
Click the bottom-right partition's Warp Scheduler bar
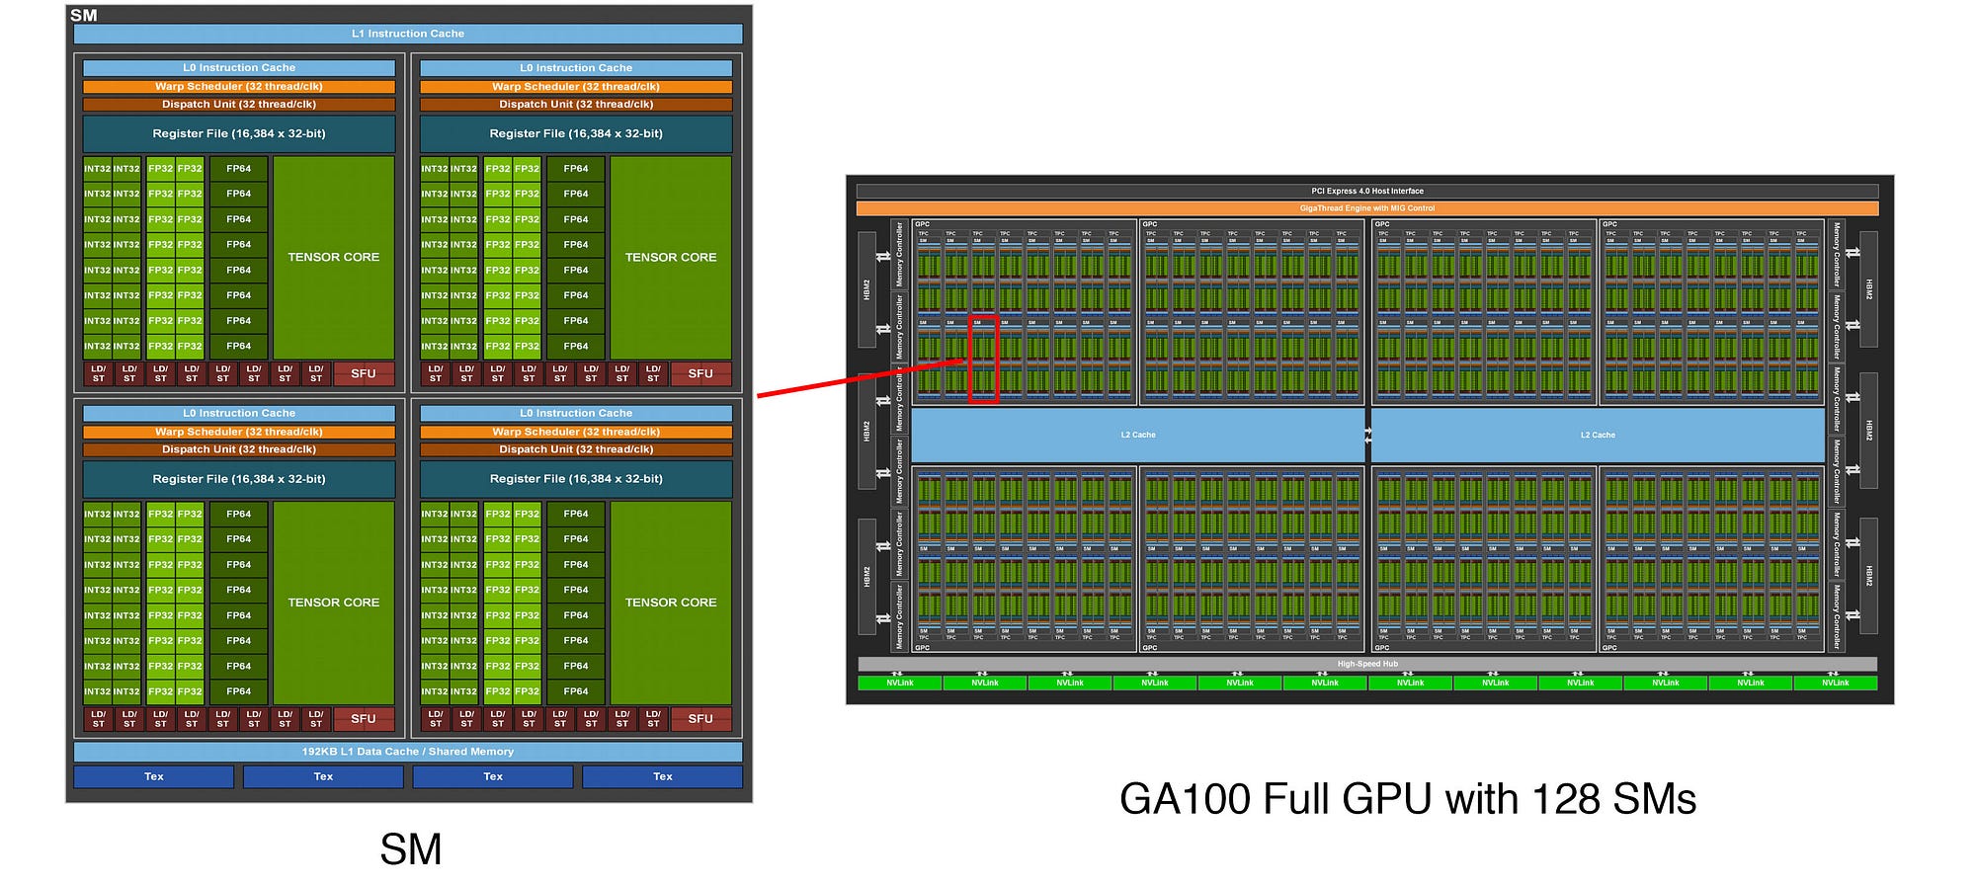(x=576, y=432)
